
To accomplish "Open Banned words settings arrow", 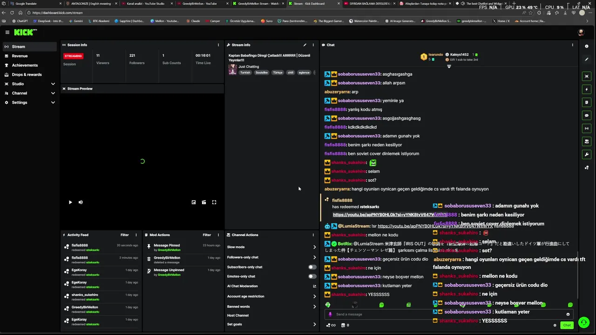I will pos(314,307).
